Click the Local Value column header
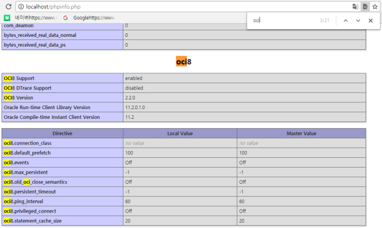Viewport: 382px width, 228px height. point(180,133)
